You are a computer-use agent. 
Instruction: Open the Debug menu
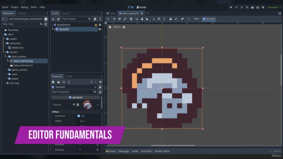[x=24, y=7]
